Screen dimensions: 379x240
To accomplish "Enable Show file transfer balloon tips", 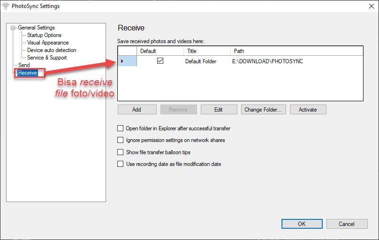I will pos(120,152).
